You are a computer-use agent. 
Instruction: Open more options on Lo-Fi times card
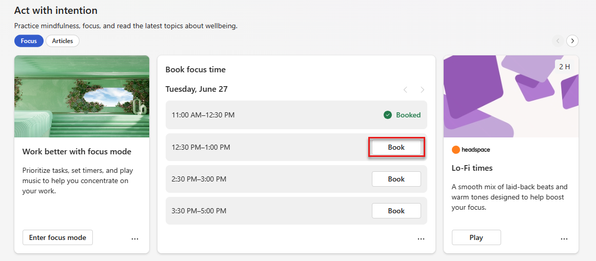pos(564,239)
